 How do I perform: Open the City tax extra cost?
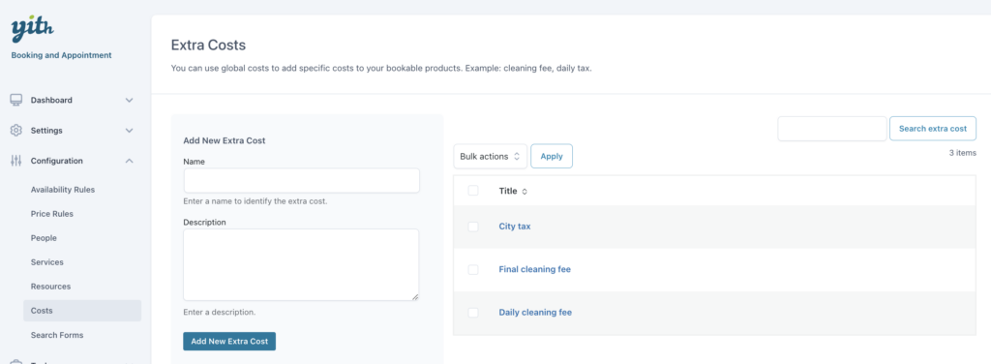click(x=515, y=227)
